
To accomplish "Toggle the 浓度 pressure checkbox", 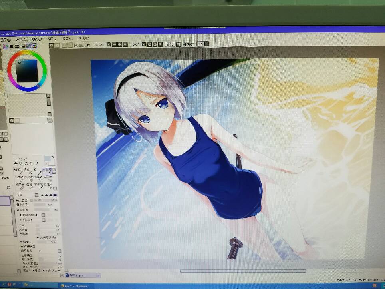I will (33, 271).
